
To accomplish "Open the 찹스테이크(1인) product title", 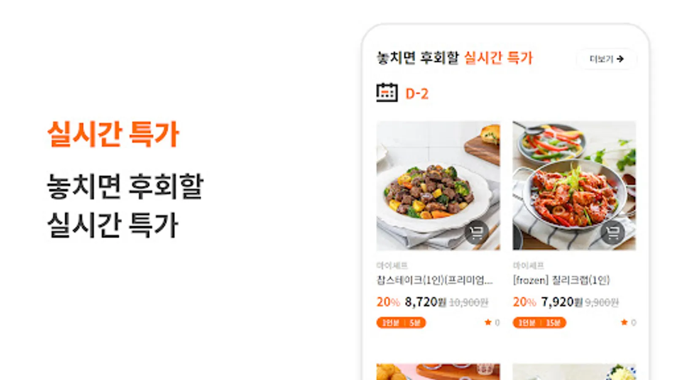I will point(434,280).
